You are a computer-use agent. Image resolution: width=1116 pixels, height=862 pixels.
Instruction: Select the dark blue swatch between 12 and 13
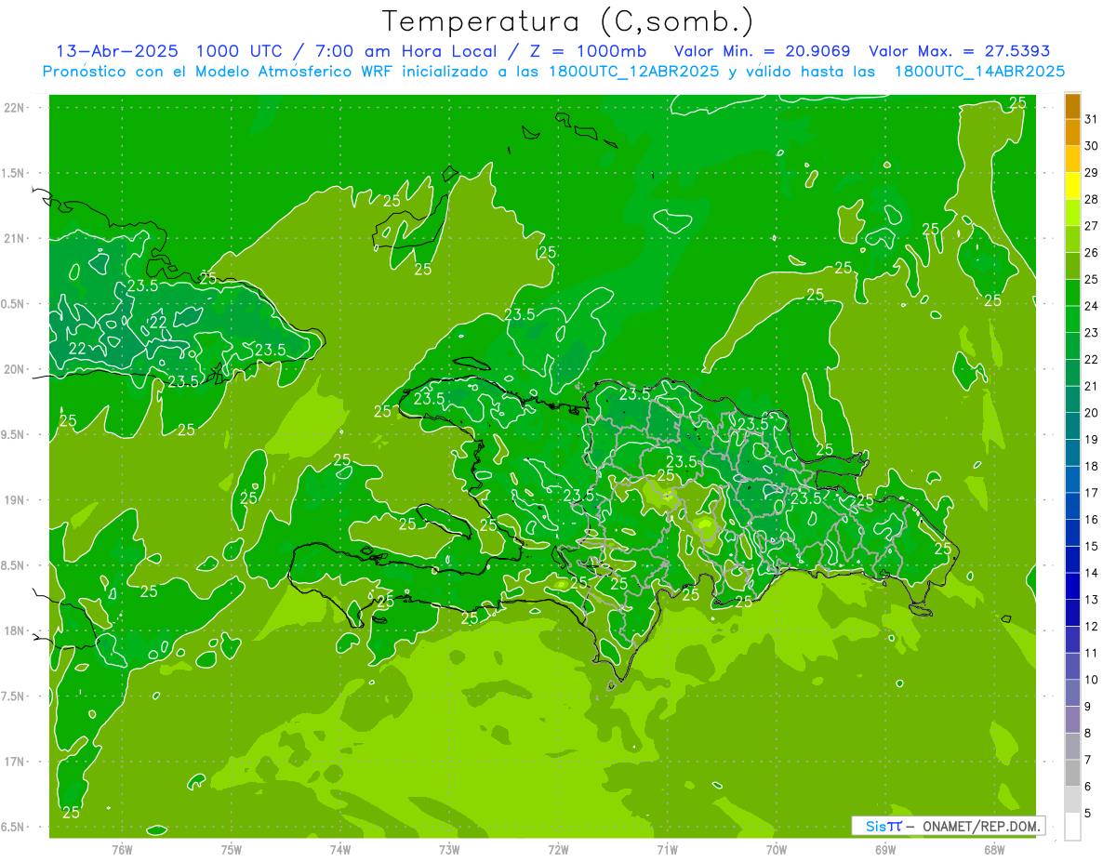(x=1072, y=614)
